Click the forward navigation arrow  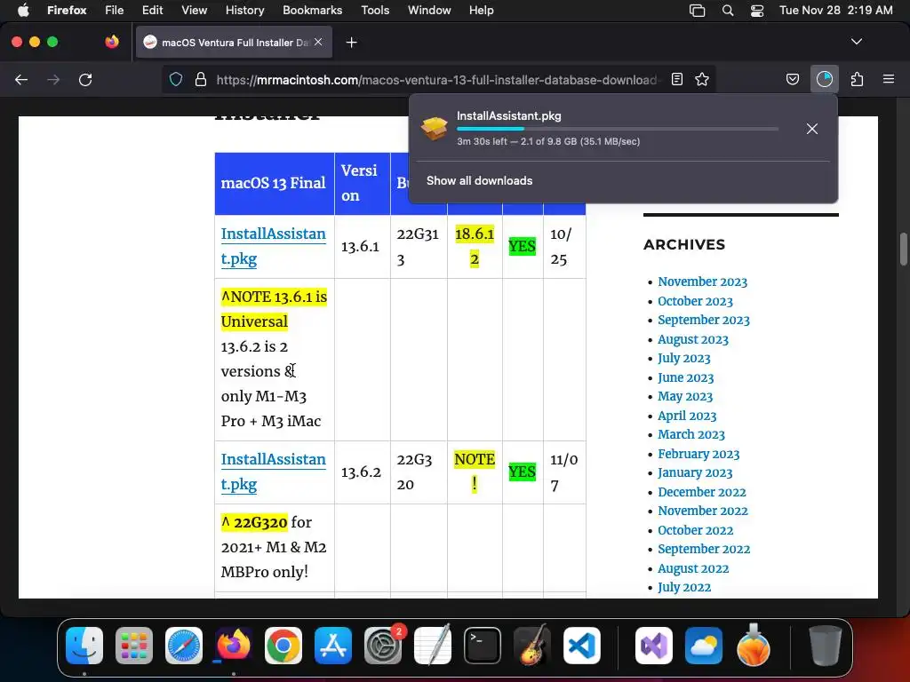(x=53, y=79)
